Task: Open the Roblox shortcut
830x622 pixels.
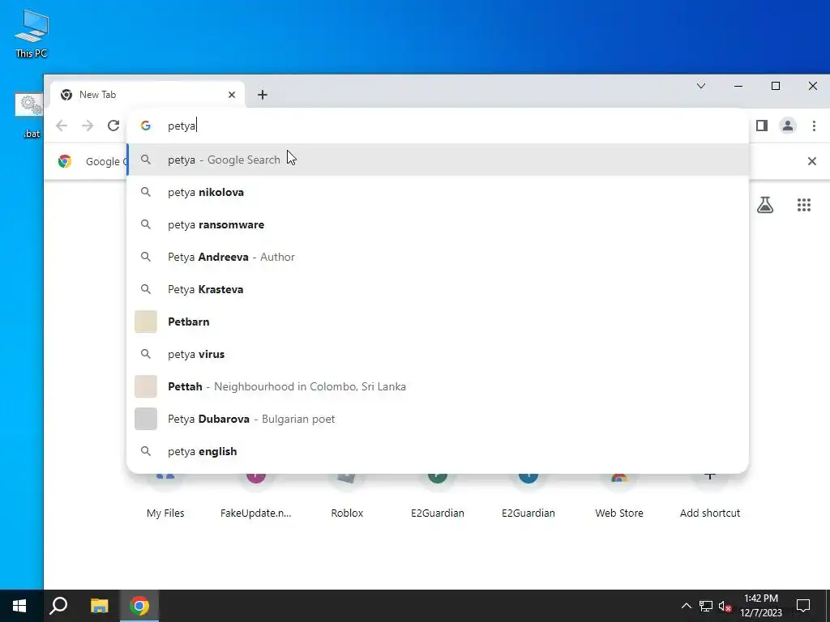Action: [347, 497]
